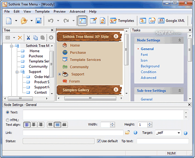Toggle the Use default checkbox
The image size is (195, 158).
[x=99, y=141]
